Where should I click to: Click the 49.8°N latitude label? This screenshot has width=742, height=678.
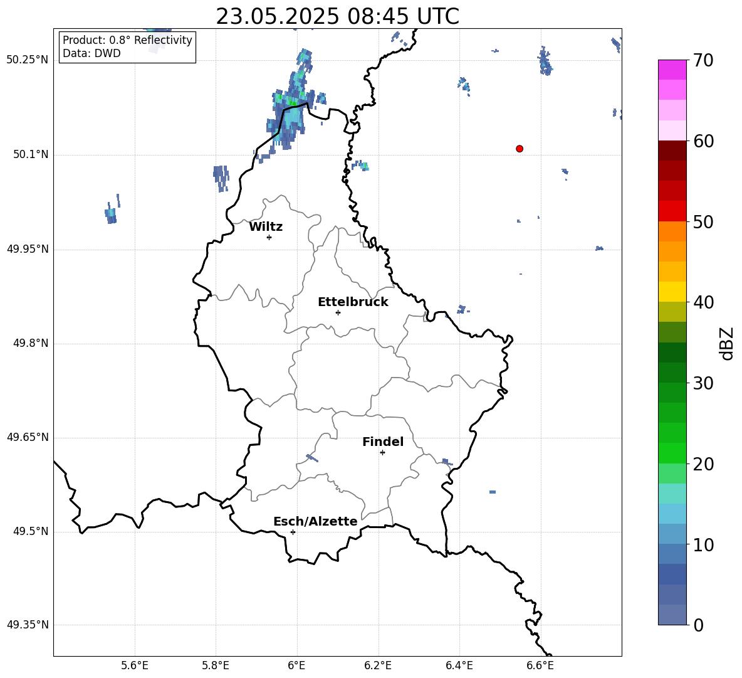click(x=31, y=343)
